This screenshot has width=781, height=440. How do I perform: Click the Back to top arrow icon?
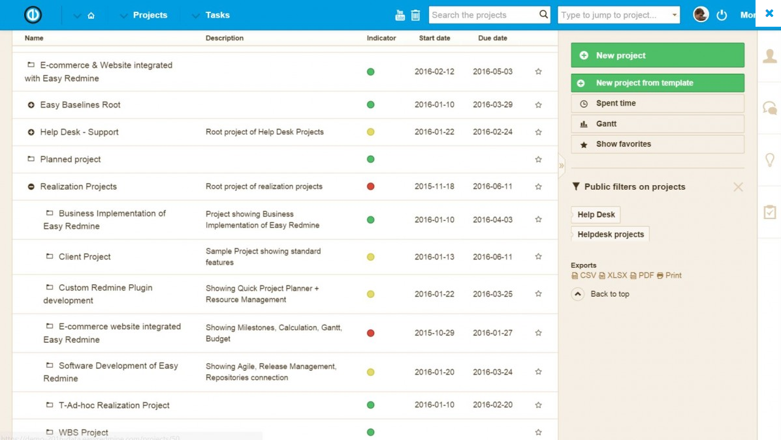(578, 294)
